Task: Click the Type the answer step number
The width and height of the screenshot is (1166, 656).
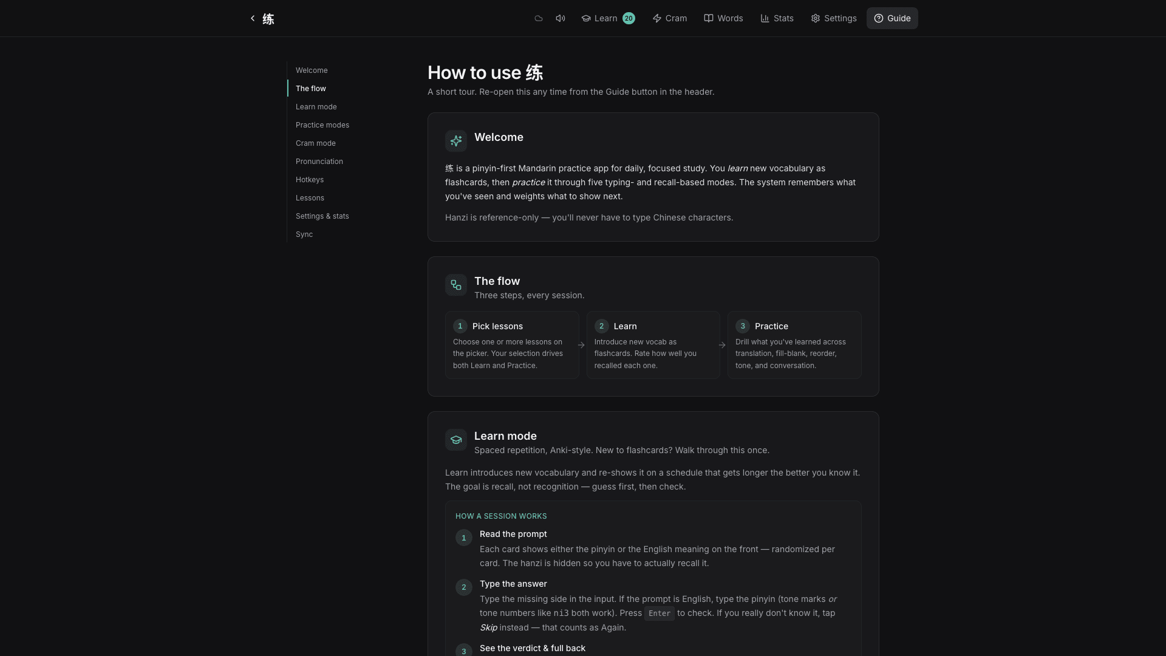Action: pos(464,587)
